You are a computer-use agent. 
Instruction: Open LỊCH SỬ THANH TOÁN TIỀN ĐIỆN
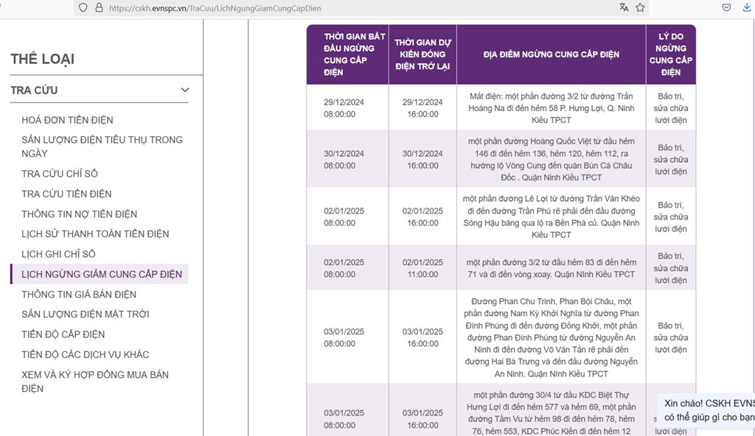95,234
